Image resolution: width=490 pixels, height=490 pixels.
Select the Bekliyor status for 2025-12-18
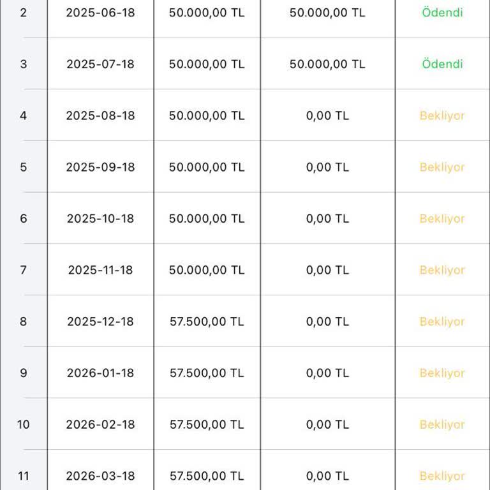tap(442, 322)
